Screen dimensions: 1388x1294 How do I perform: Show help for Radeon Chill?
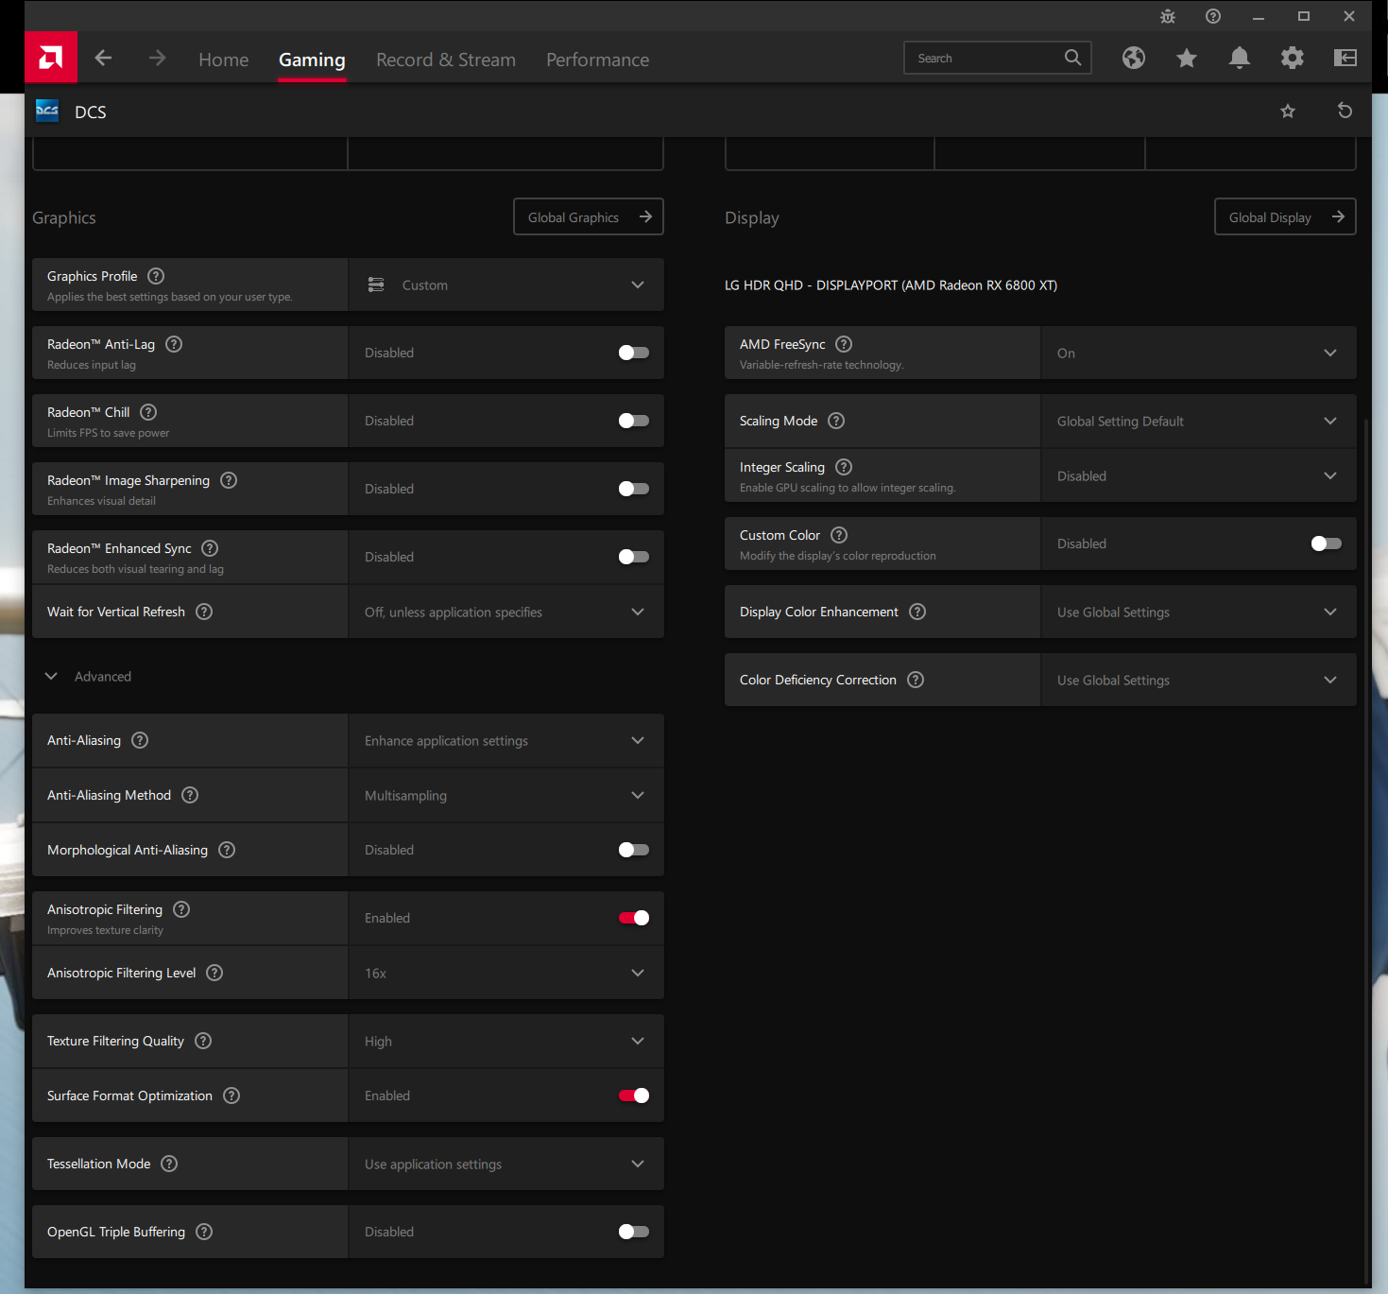click(148, 412)
